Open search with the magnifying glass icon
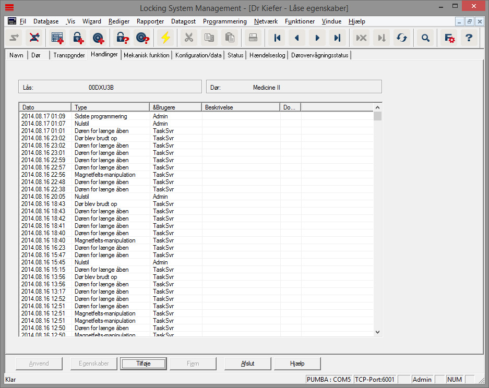 click(426, 38)
